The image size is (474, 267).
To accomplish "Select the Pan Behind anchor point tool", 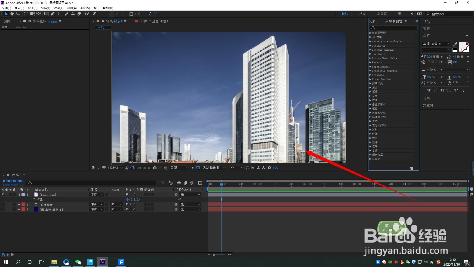I will (39, 14).
